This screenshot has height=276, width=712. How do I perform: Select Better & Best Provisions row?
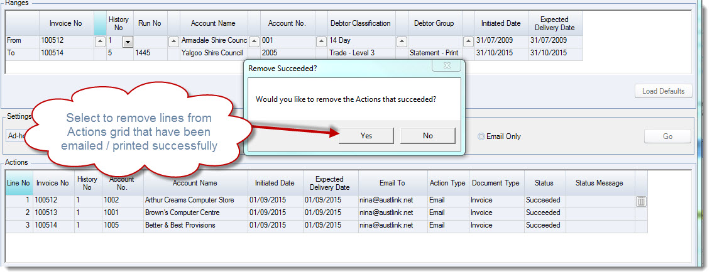[x=327, y=226]
